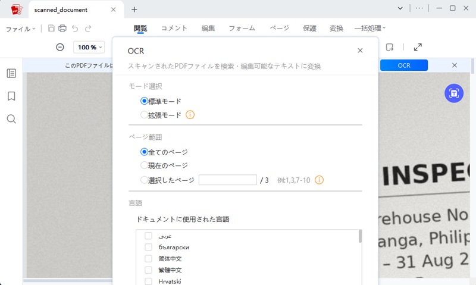The image size is (476, 285).
Task: Click the page numbers input field
Action: (x=228, y=180)
